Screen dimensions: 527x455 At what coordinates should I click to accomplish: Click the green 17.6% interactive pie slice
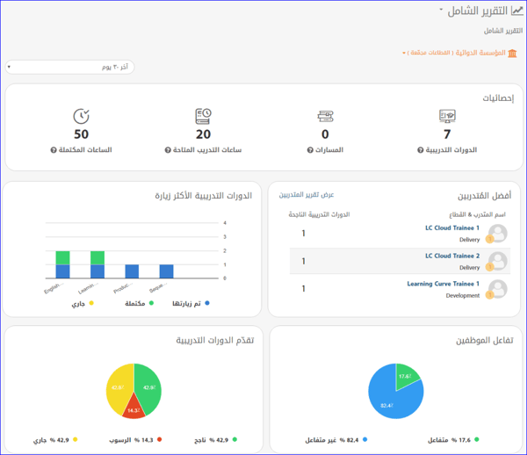[405, 376]
